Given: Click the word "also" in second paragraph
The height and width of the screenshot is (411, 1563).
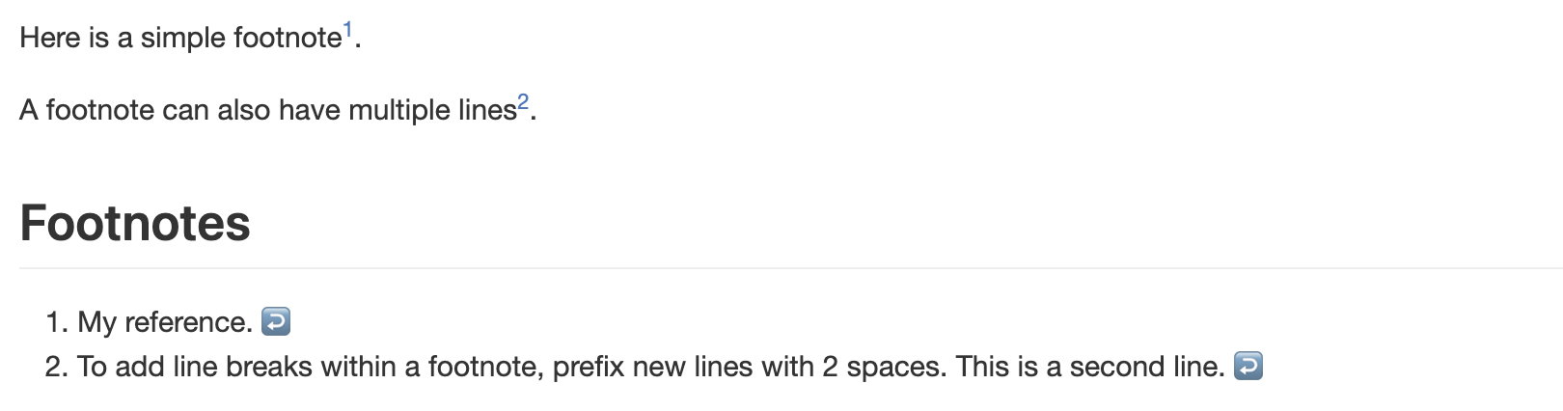Looking at the screenshot, I should [243, 111].
